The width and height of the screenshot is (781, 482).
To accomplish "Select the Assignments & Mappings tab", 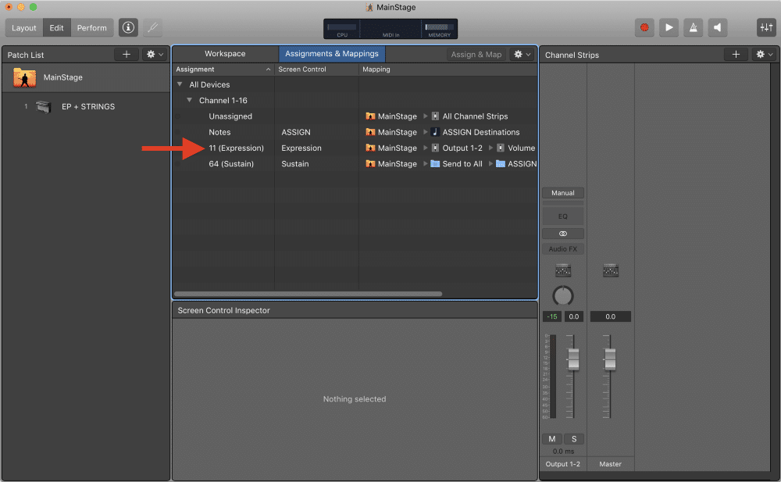I will coord(332,54).
